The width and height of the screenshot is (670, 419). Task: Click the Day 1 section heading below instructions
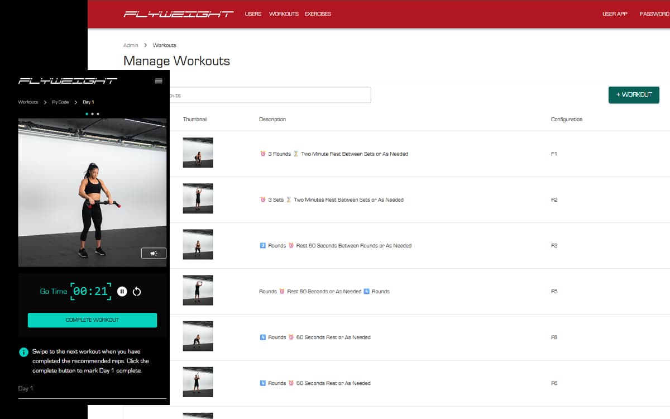click(26, 388)
